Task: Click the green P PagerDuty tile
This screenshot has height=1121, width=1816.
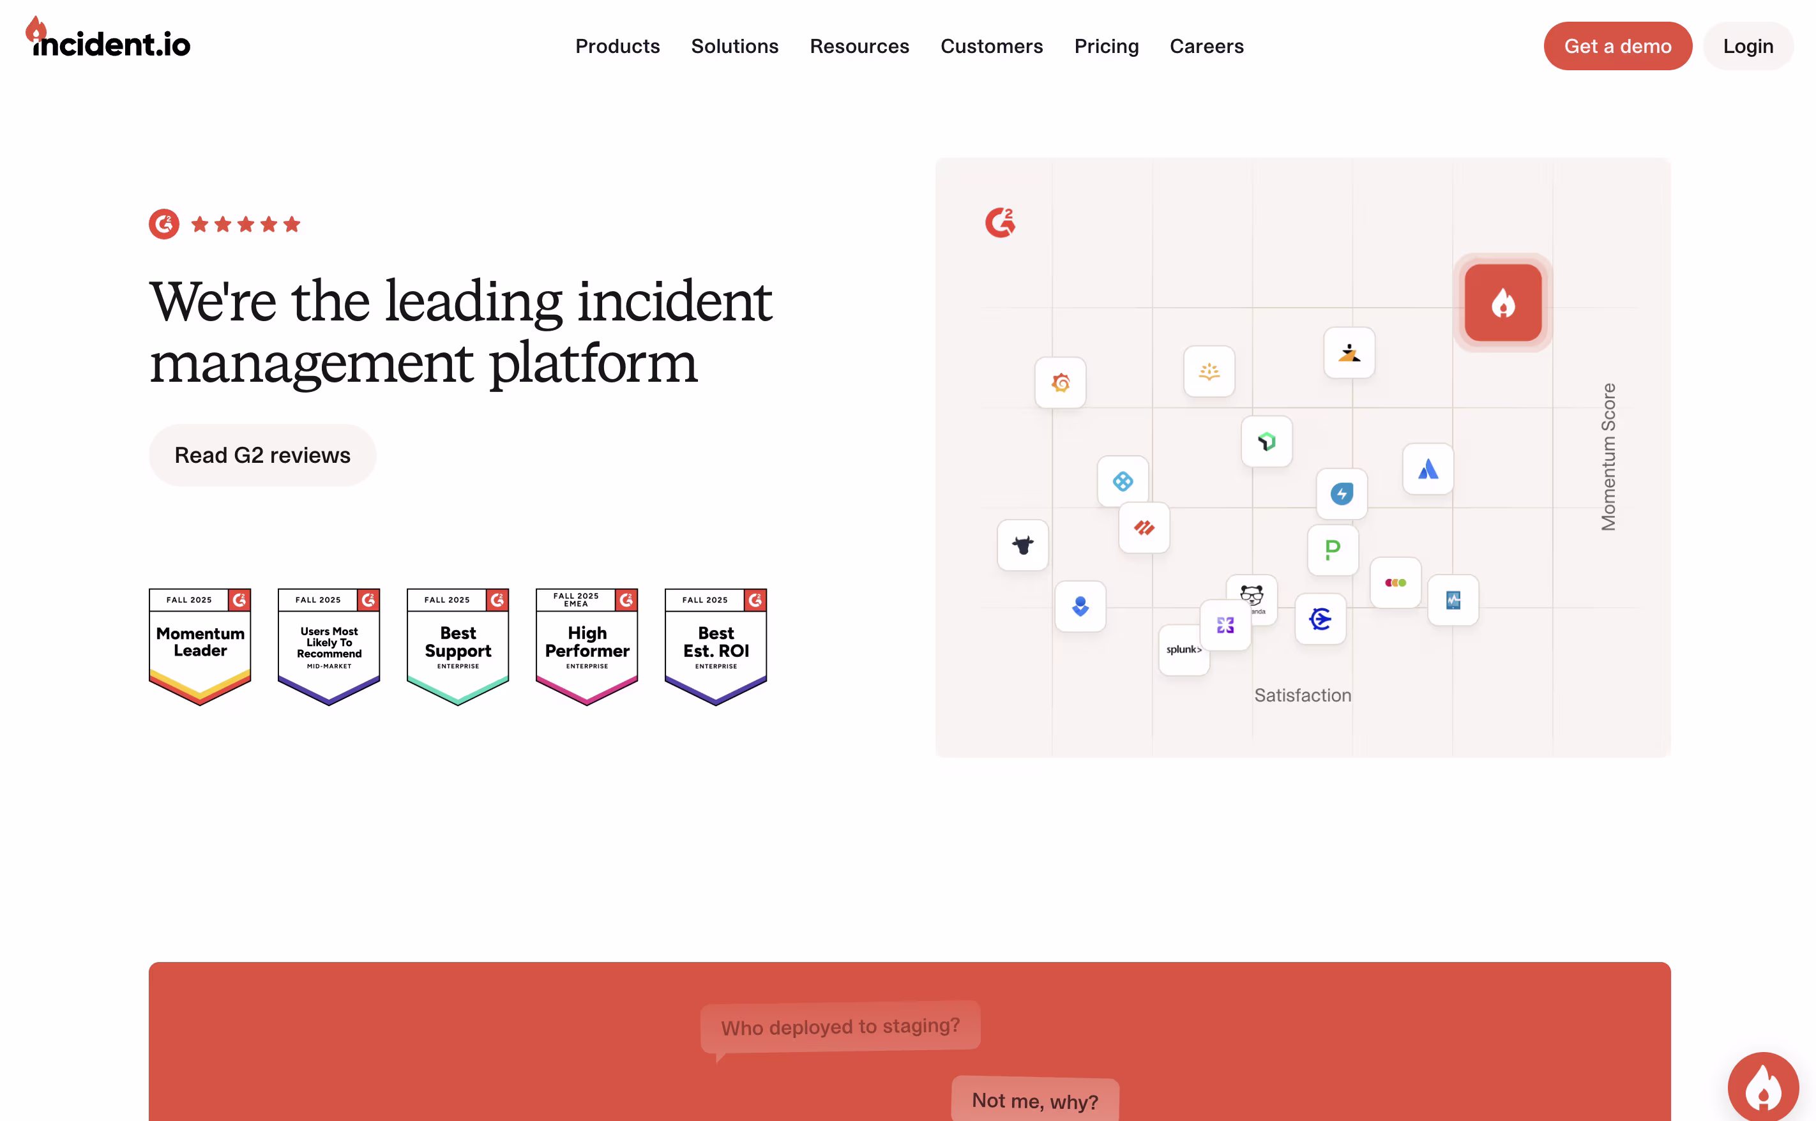Action: [x=1333, y=550]
